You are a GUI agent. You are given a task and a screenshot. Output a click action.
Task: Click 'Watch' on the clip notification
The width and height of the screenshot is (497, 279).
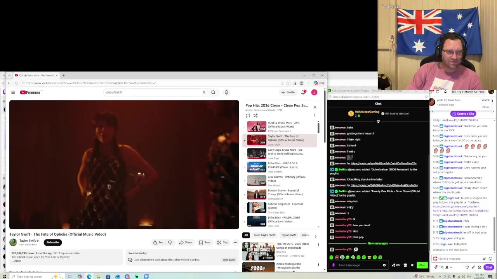[486, 100]
